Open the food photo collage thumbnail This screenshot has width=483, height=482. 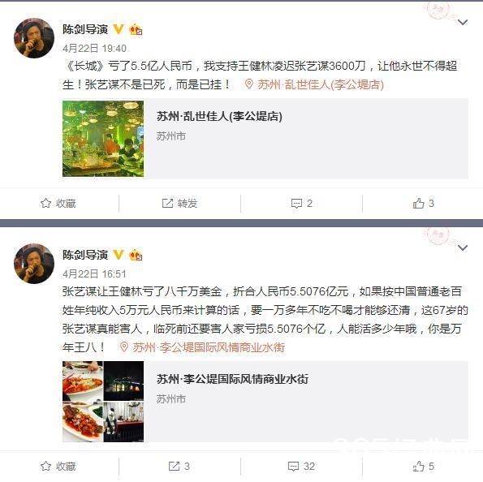point(103,402)
